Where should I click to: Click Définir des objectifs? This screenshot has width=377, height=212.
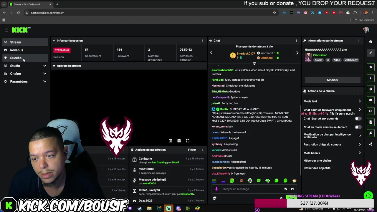(x=317, y=168)
